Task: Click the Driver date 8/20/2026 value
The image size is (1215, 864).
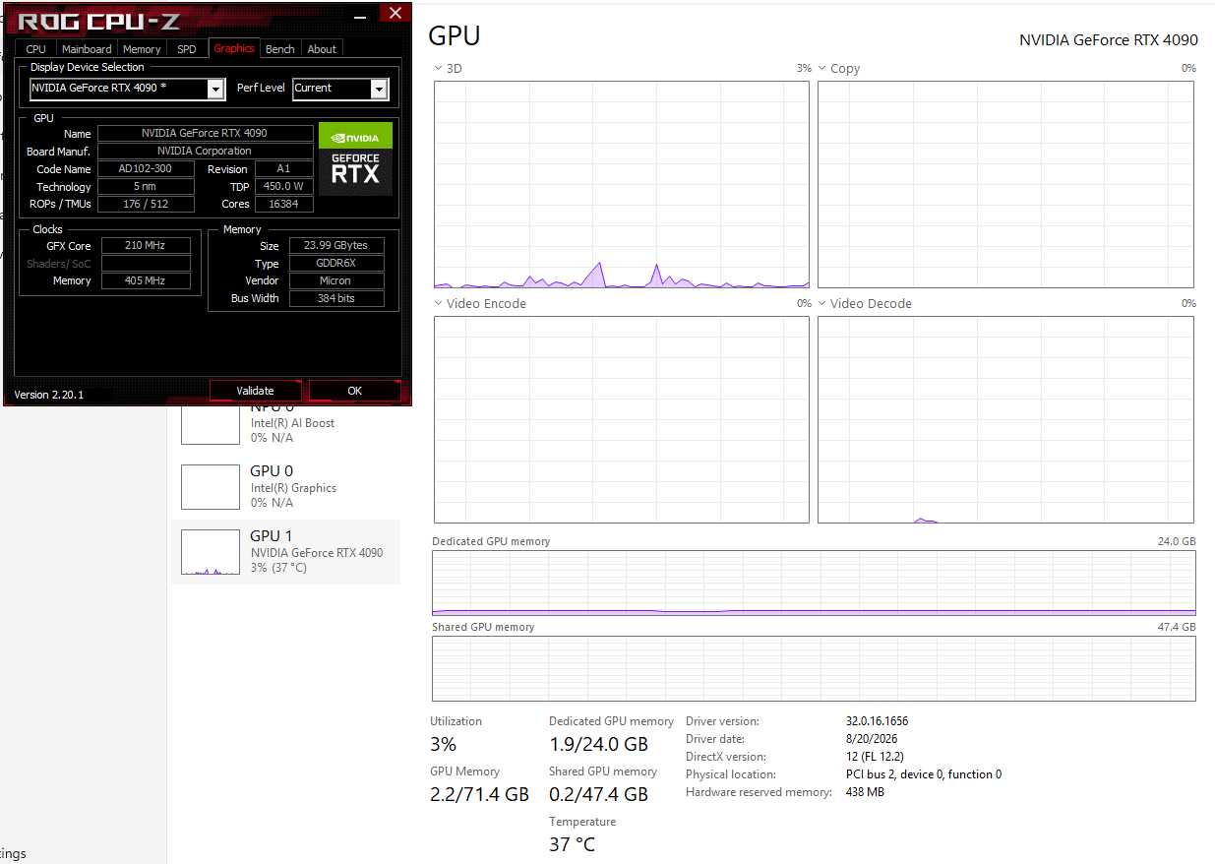Action: tap(872, 739)
